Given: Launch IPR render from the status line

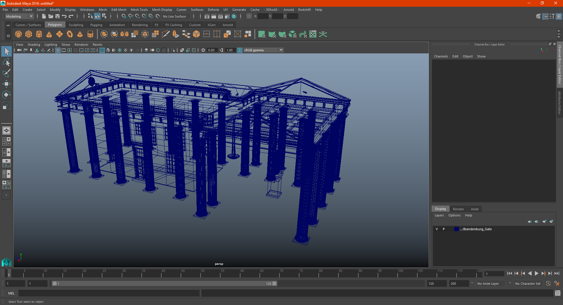Looking at the screenshot, I should [221, 16].
